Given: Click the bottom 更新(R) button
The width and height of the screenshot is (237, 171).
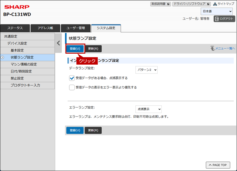Looking at the screenshot, I should point(93,130).
